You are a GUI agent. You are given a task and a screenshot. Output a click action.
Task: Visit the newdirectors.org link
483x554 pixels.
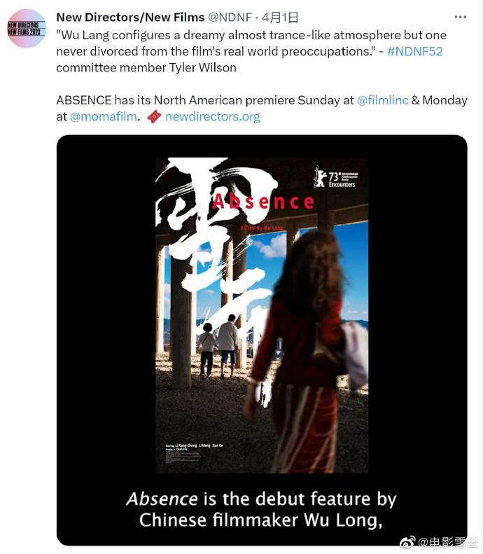point(213,116)
